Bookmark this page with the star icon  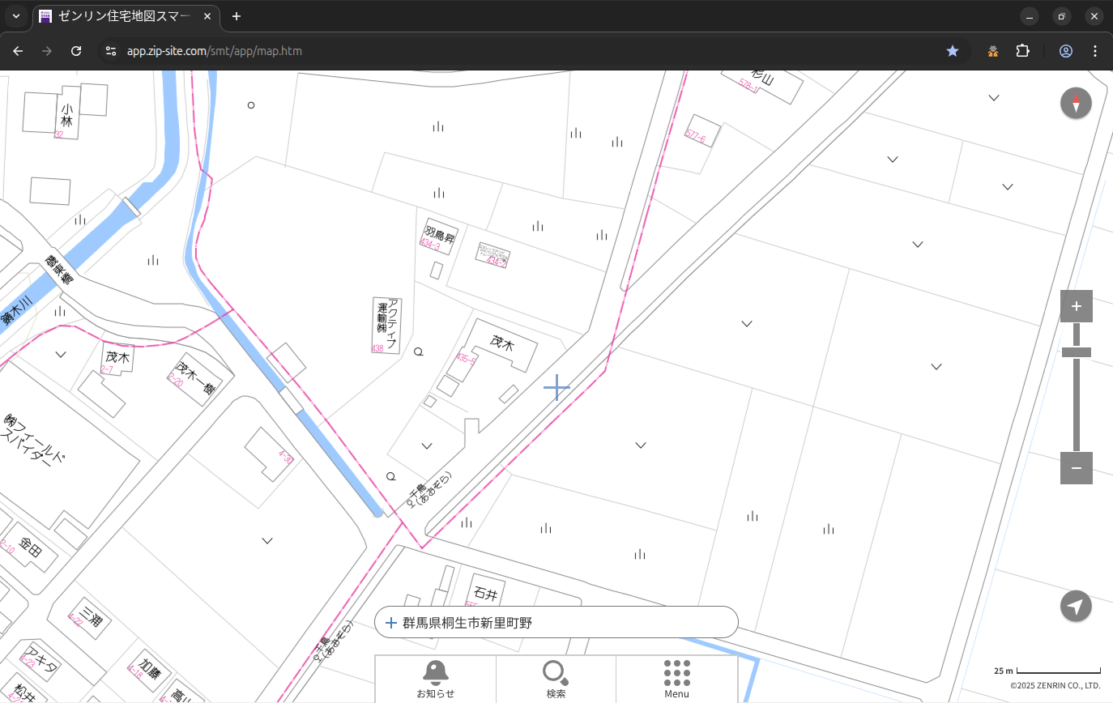pyautogui.click(x=953, y=51)
